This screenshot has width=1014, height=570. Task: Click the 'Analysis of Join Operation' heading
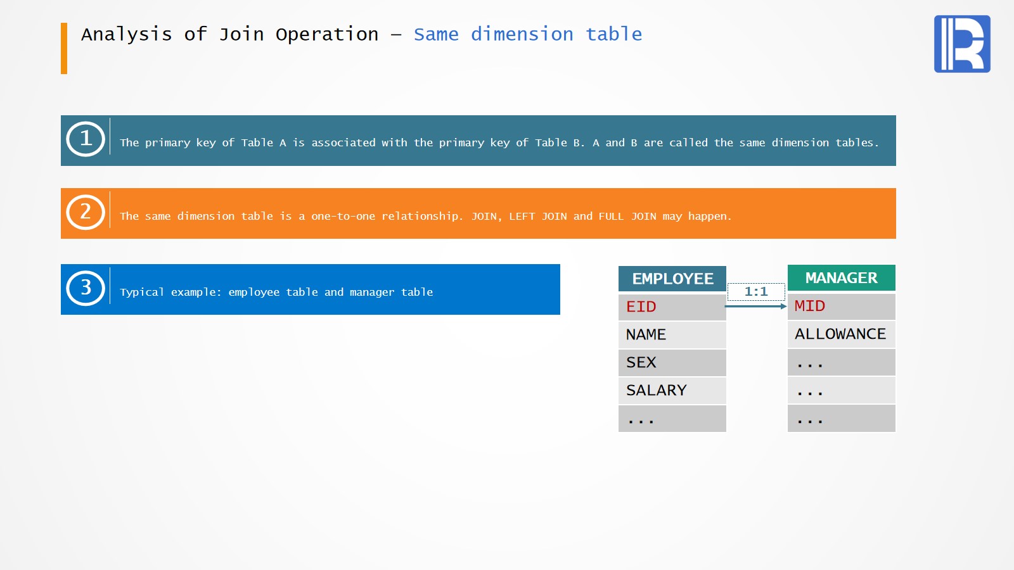click(229, 34)
